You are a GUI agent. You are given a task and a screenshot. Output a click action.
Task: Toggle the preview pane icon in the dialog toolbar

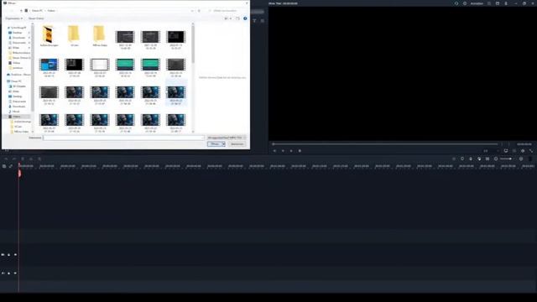[237, 18]
